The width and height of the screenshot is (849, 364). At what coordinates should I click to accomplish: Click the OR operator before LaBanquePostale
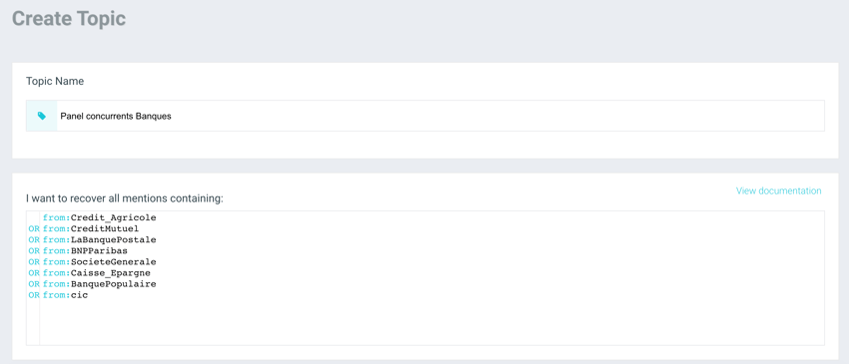point(34,240)
